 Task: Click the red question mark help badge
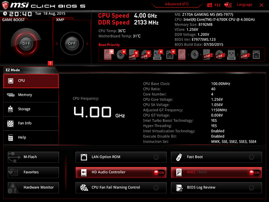(x=50, y=63)
